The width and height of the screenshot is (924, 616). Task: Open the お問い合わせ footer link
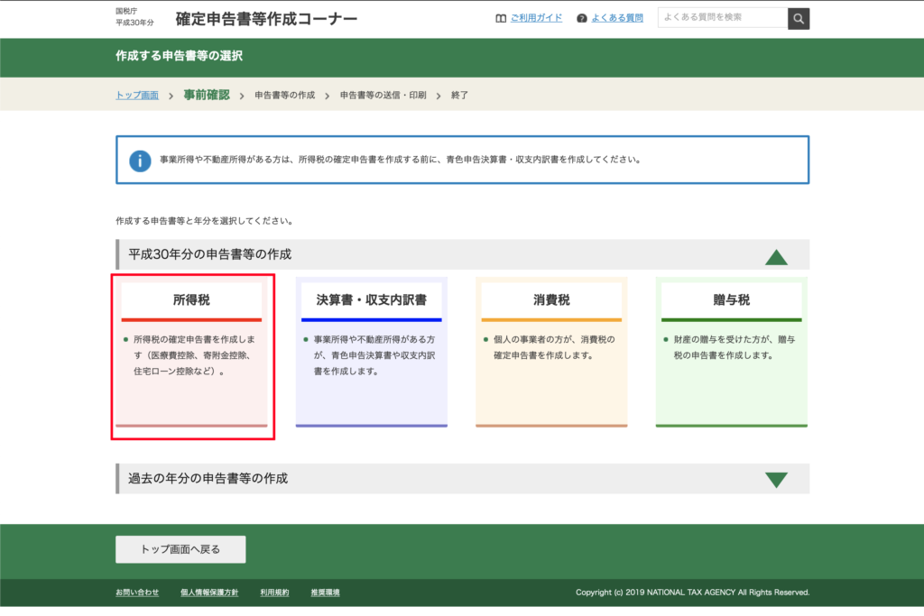[x=137, y=593]
